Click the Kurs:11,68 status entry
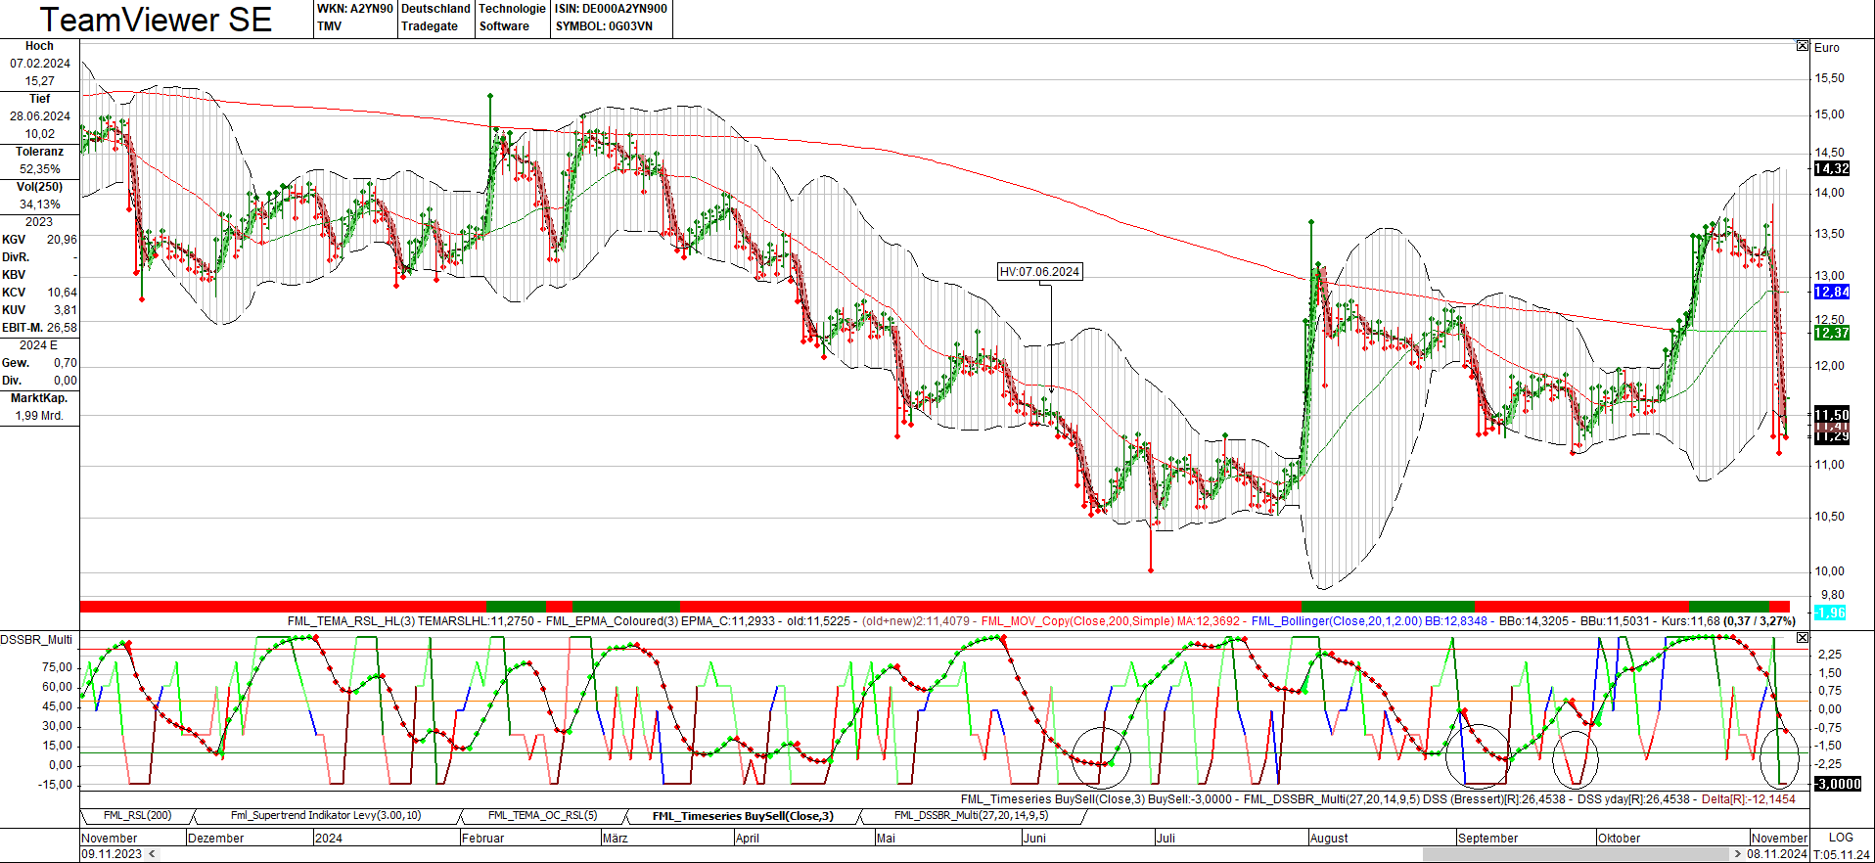Image resolution: width=1875 pixels, height=863 pixels. pyautogui.click(x=1691, y=621)
